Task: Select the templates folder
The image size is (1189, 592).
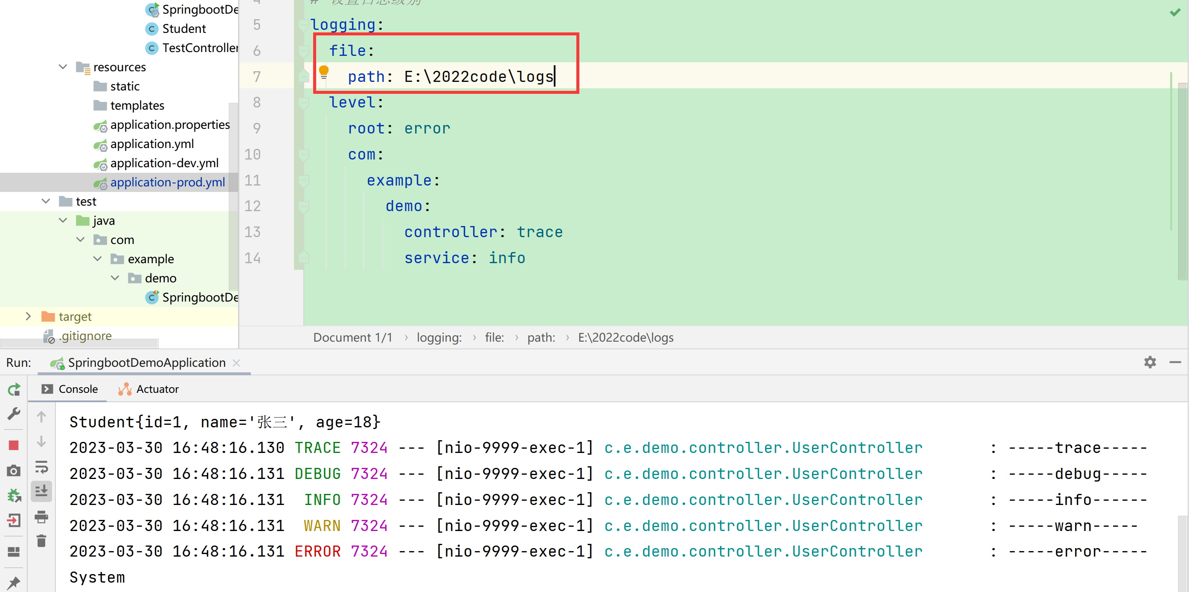Action: 129,105
